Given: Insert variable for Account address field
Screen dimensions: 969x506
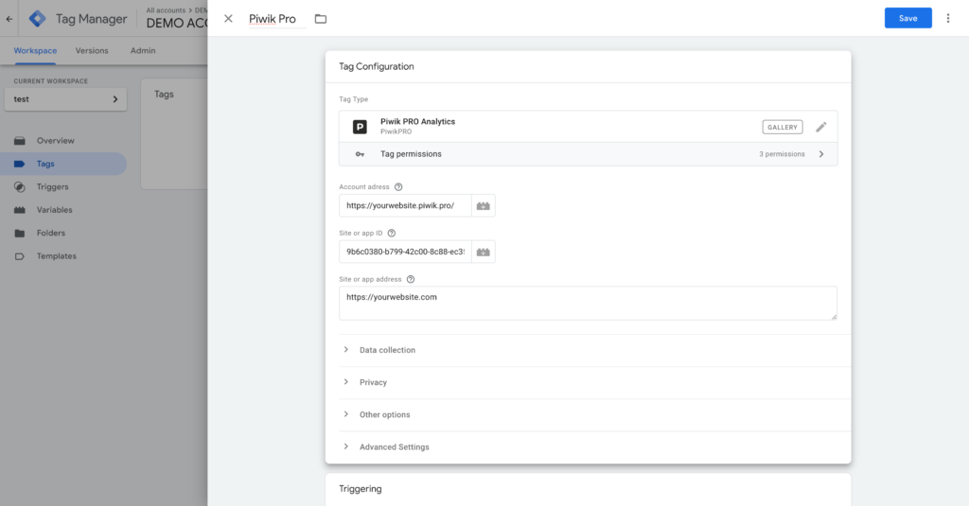Looking at the screenshot, I should coord(484,206).
